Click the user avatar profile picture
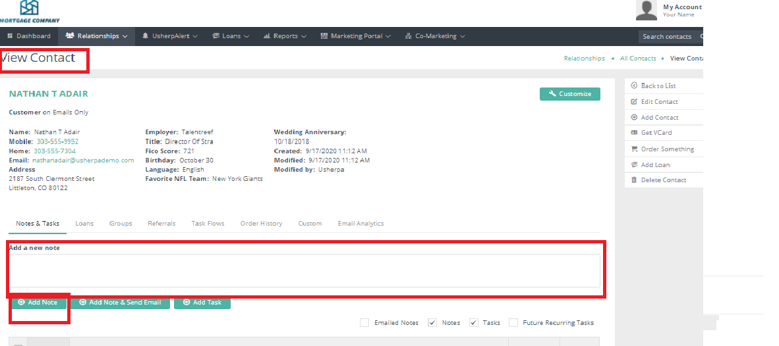Viewport: 779px width, 346px height. [x=646, y=10]
